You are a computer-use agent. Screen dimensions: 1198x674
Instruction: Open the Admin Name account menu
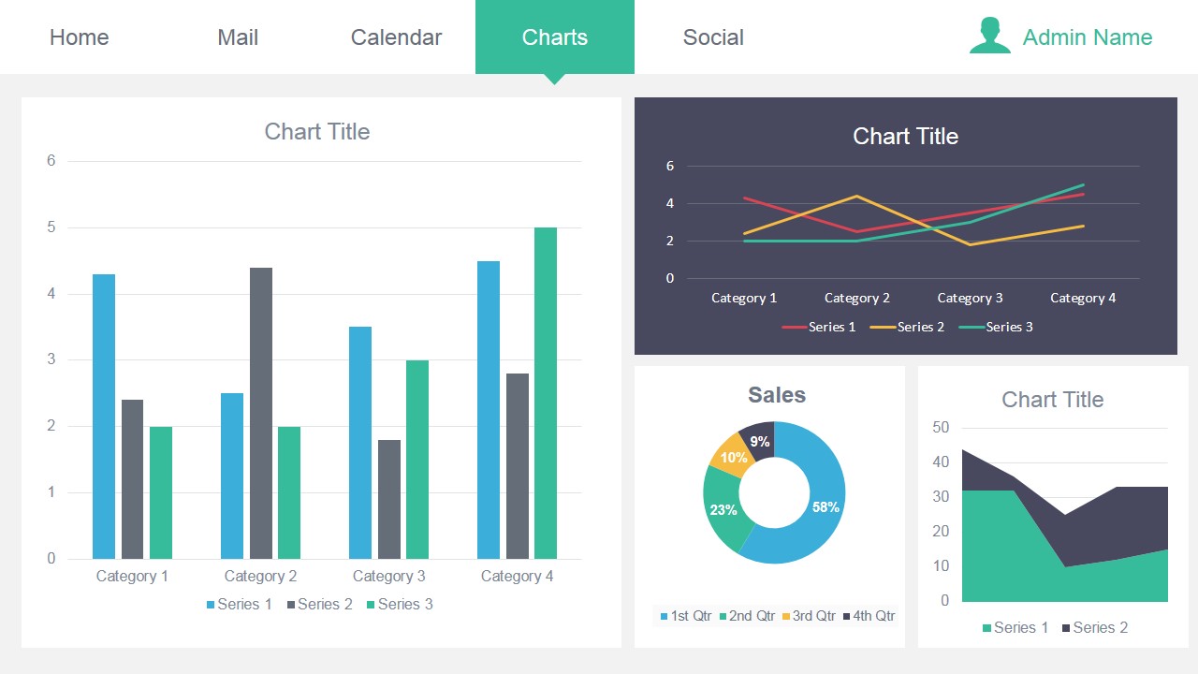coord(1086,37)
